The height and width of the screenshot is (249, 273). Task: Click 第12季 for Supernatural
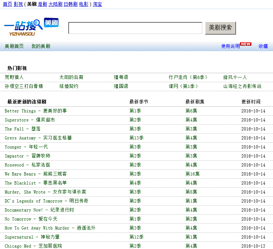point(136,237)
